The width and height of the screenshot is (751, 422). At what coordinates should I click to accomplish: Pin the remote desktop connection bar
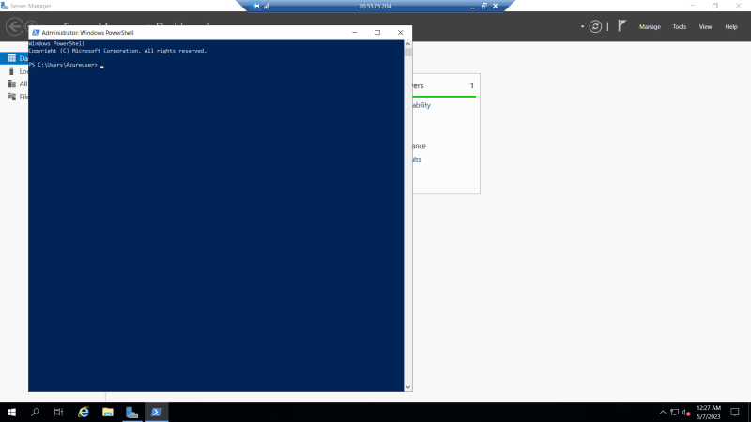click(256, 6)
